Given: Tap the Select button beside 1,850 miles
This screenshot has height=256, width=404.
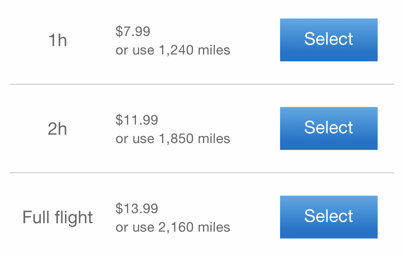Looking at the screenshot, I should (329, 128).
